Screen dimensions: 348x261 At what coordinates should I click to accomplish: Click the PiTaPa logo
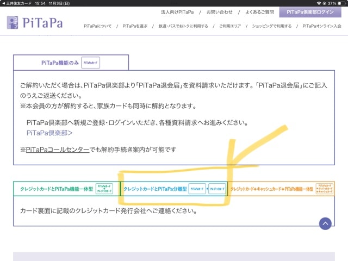pos(35,22)
